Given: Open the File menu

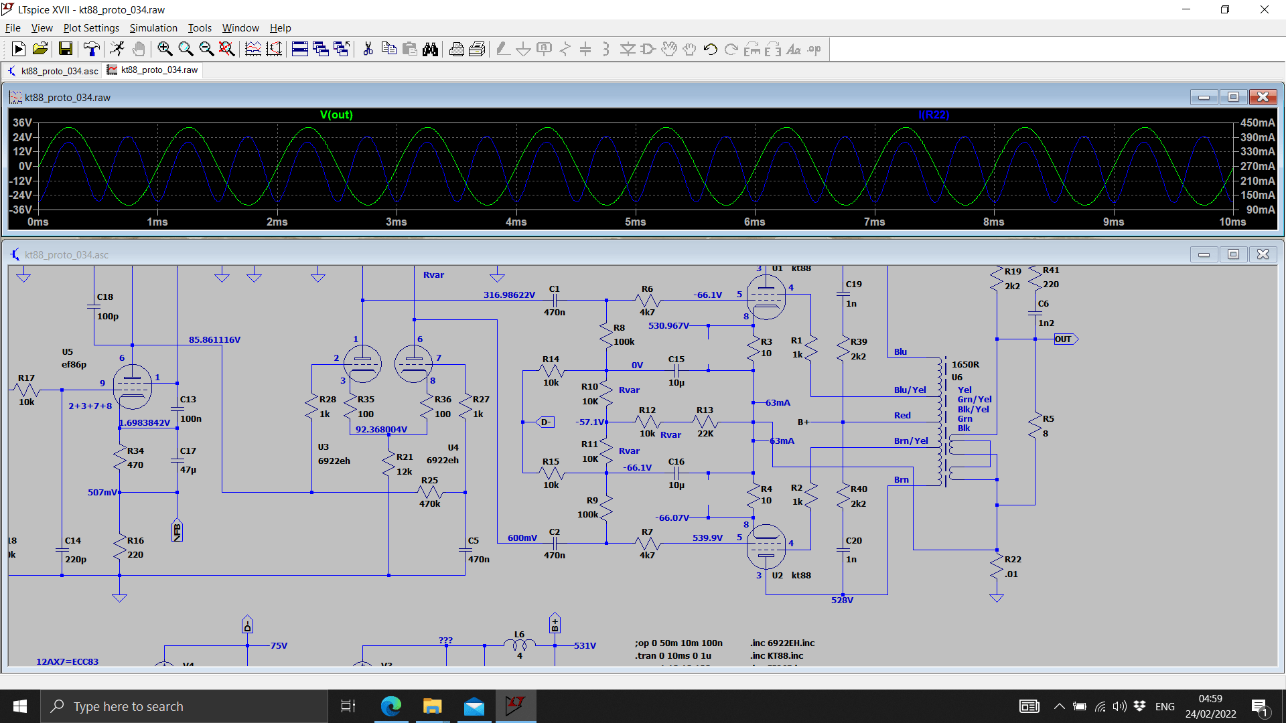Looking at the screenshot, I should coord(13,28).
